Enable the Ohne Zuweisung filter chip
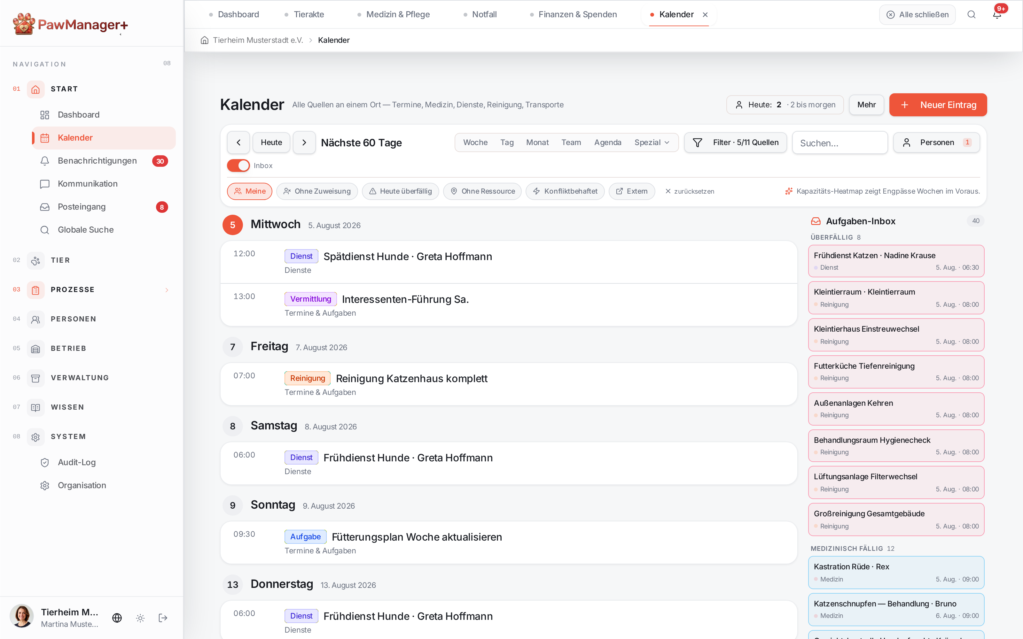 point(317,191)
